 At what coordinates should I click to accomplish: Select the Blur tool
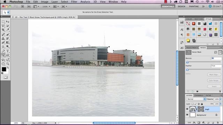coord(3,47)
